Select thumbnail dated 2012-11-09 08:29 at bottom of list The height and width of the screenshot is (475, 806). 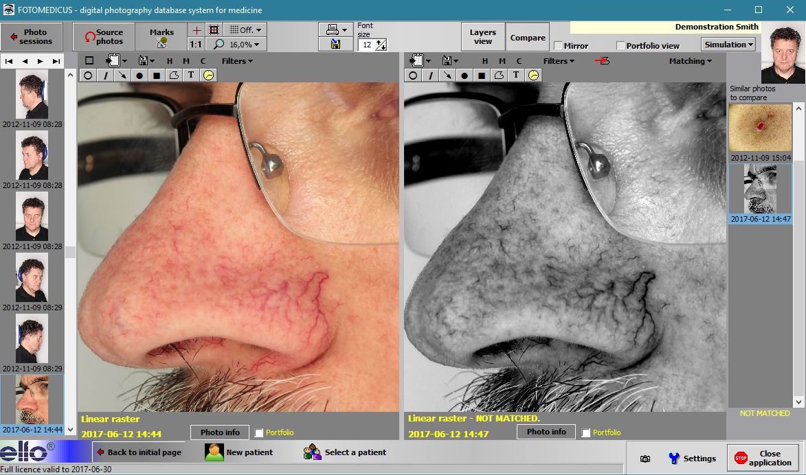[x=32, y=339]
